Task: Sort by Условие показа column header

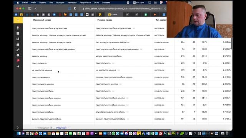Action: tap(105, 20)
